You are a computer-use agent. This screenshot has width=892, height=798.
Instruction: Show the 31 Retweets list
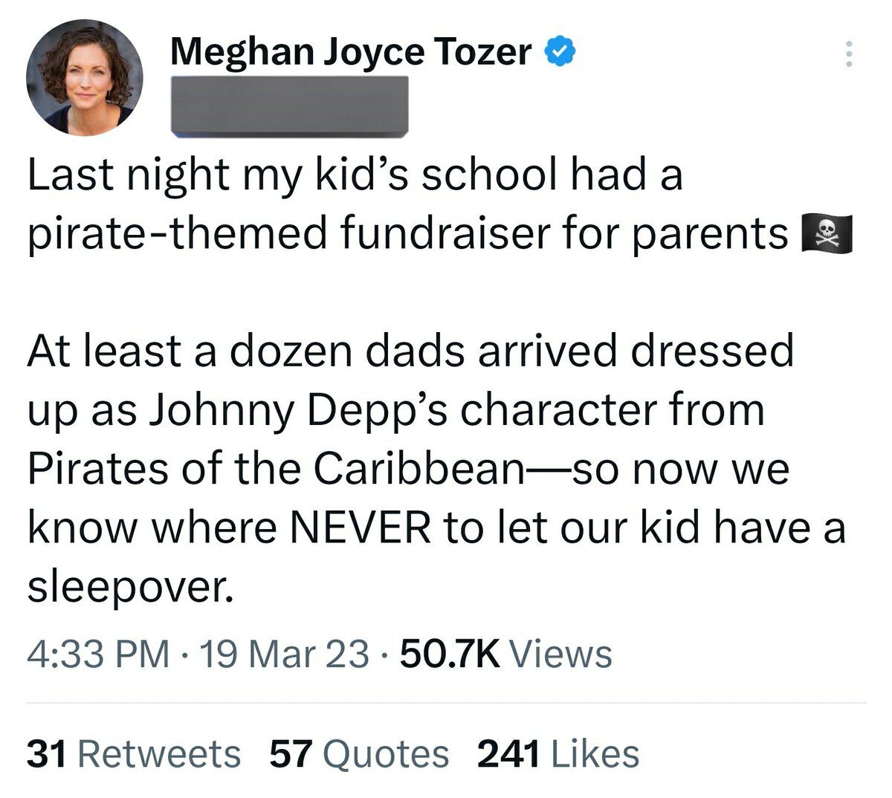point(134,753)
